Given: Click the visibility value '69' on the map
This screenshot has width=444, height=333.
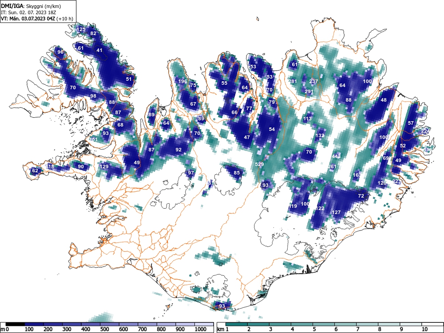Looking at the screenshot, I should pos(386,158).
